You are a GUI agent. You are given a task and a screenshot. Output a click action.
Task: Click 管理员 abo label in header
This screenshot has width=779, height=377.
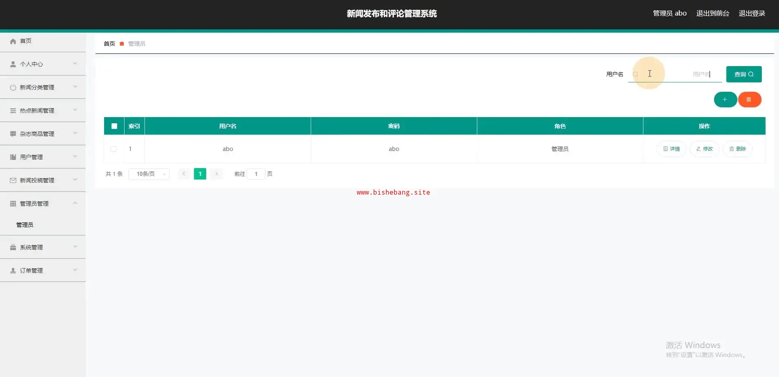tap(670, 13)
